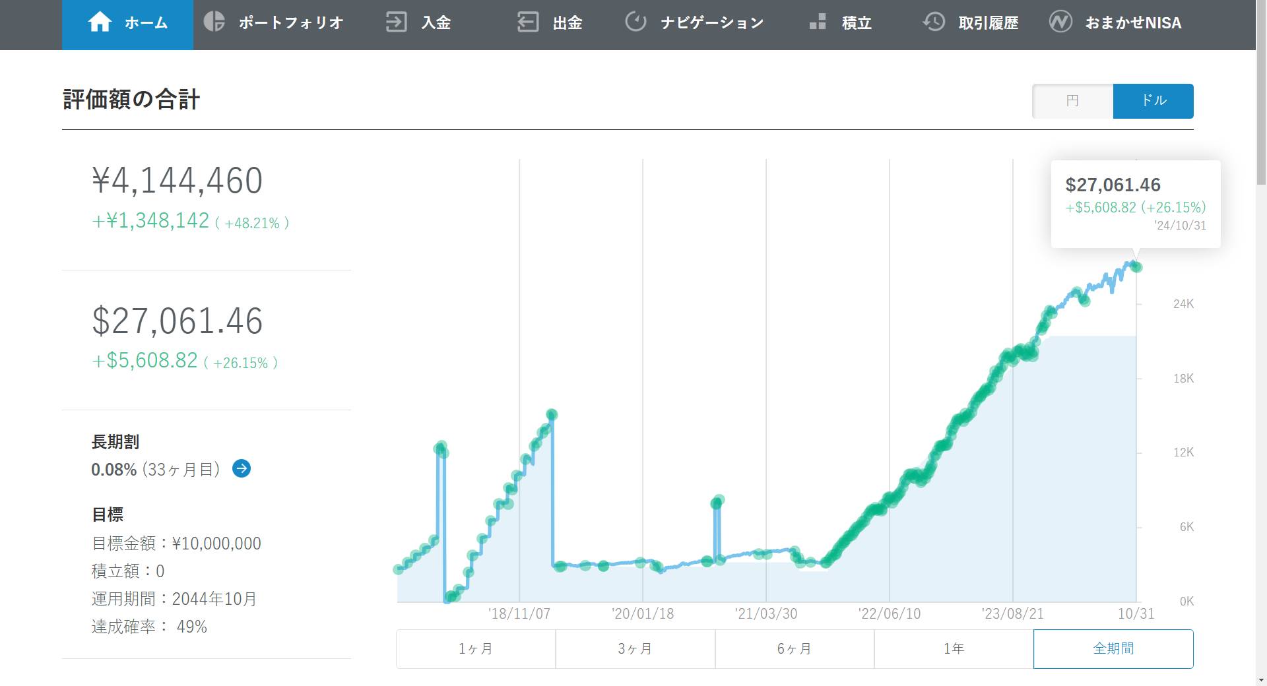Click the 0.08% long-term discount rate
Viewport: 1267px width, 686px height.
click(114, 470)
